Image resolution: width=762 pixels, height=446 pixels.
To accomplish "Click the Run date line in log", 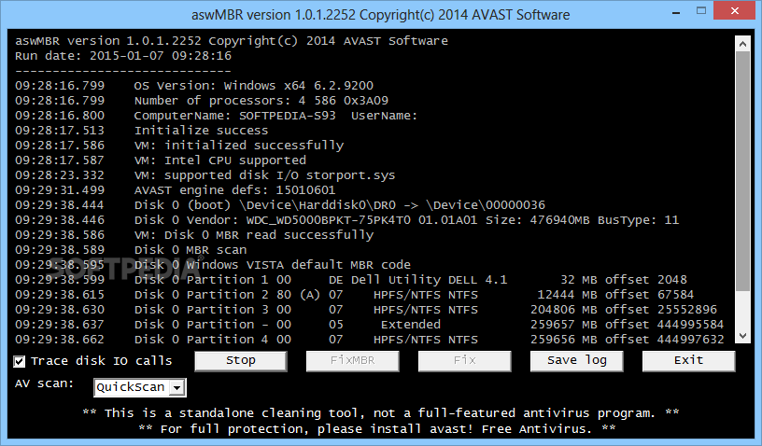I will click(123, 56).
